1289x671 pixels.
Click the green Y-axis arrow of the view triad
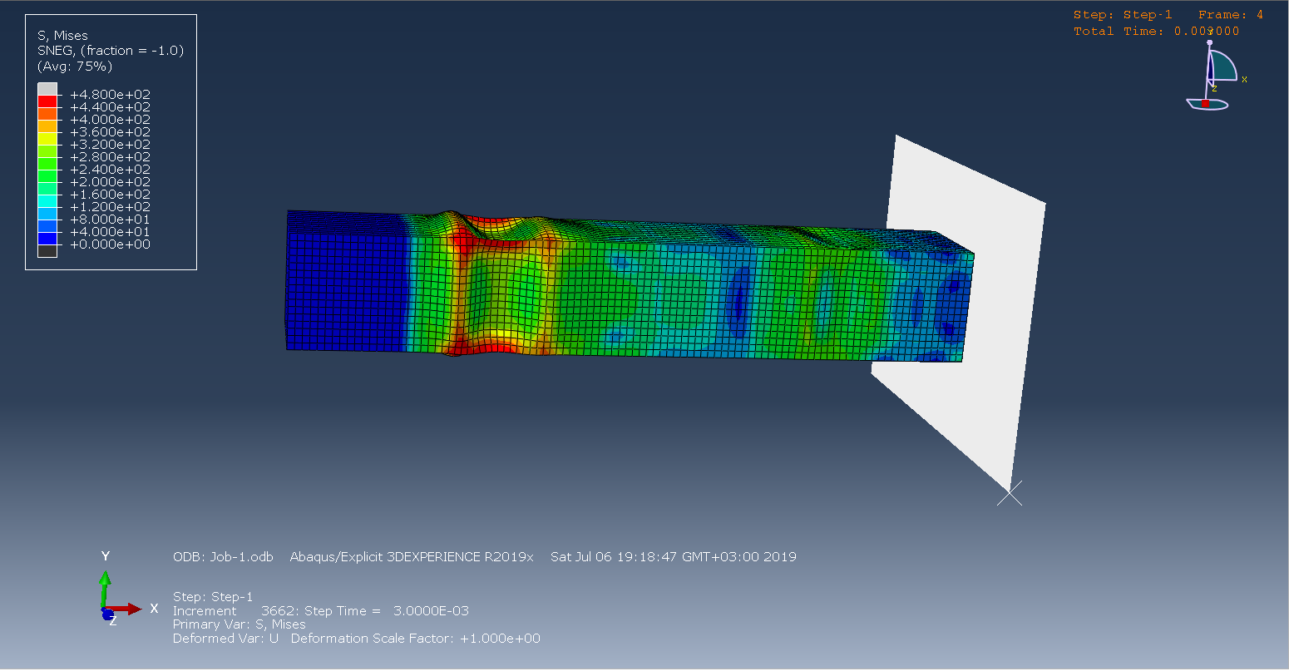(105, 589)
